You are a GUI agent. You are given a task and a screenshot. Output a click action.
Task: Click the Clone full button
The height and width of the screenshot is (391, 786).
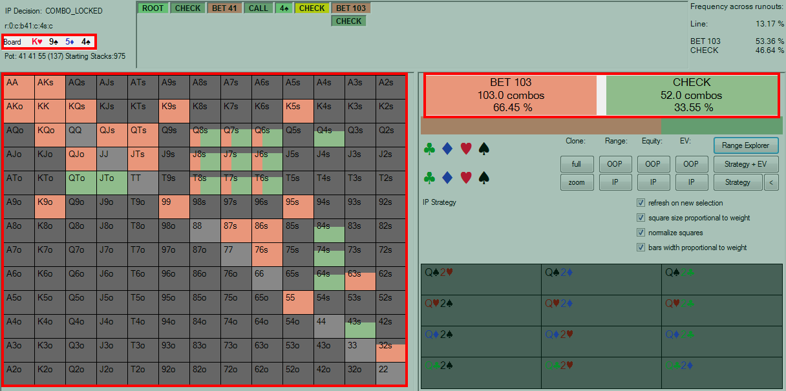point(577,165)
